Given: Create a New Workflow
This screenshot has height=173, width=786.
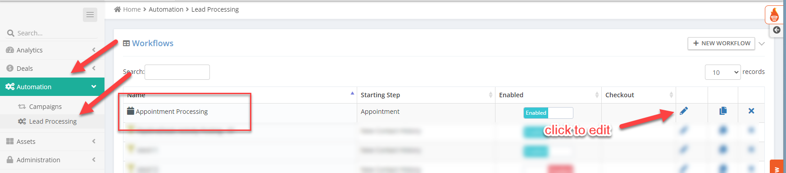Looking at the screenshot, I should point(722,43).
